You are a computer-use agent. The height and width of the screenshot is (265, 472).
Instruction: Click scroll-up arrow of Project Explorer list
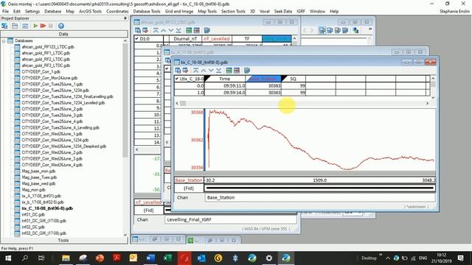pos(125,40)
